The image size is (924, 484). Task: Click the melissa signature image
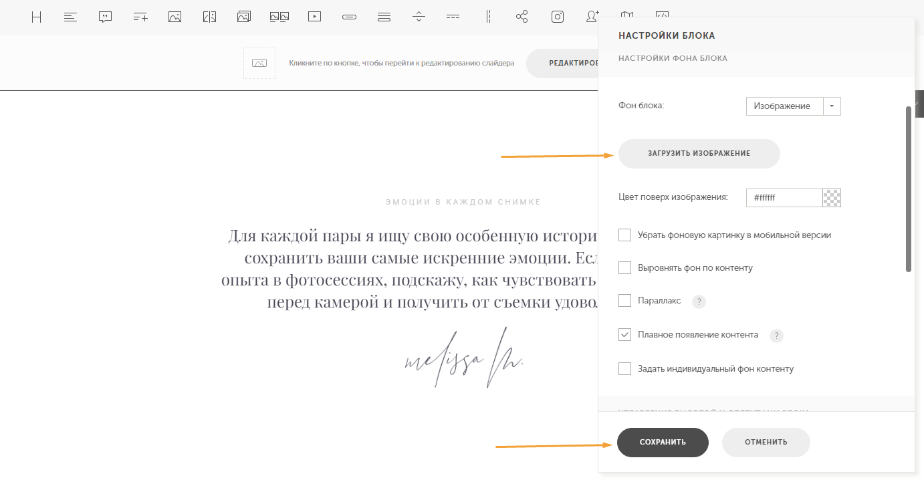464,358
